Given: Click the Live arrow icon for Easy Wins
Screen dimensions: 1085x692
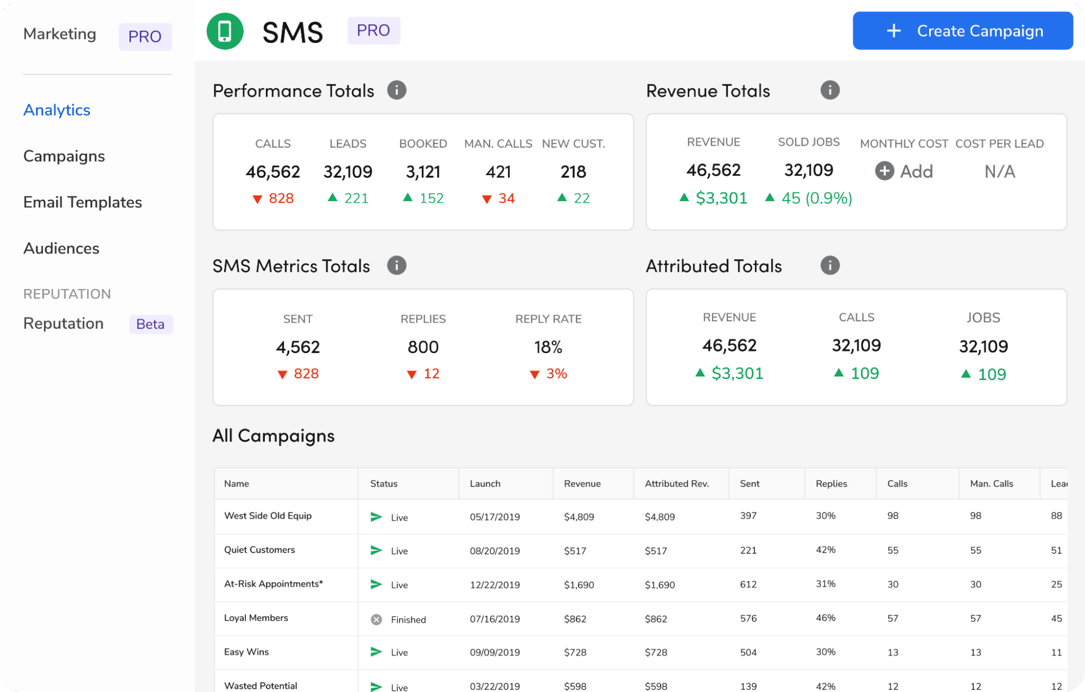Looking at the screenshot, I should pyautogui.click(x=376, y=652).
